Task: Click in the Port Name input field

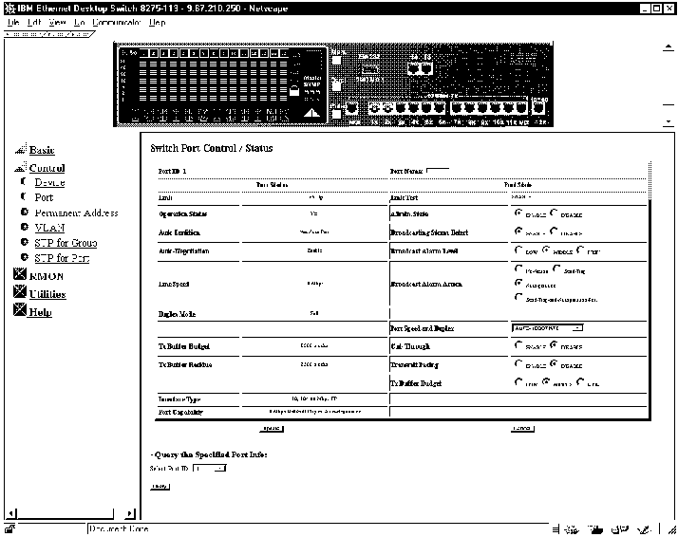Action: tap(438, 171)
